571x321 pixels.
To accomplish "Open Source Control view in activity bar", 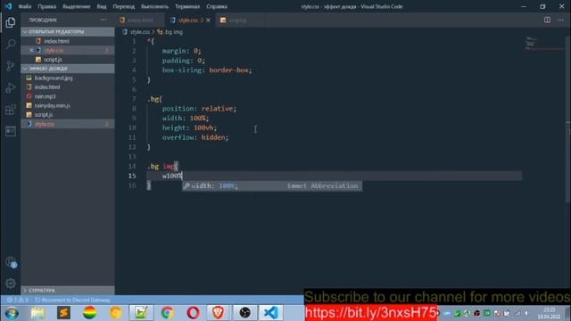I will pos(11,66).
